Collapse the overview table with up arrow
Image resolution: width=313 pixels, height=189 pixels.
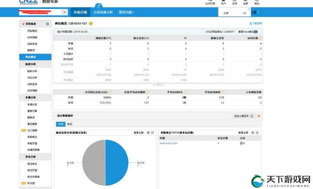coord(158,84)
